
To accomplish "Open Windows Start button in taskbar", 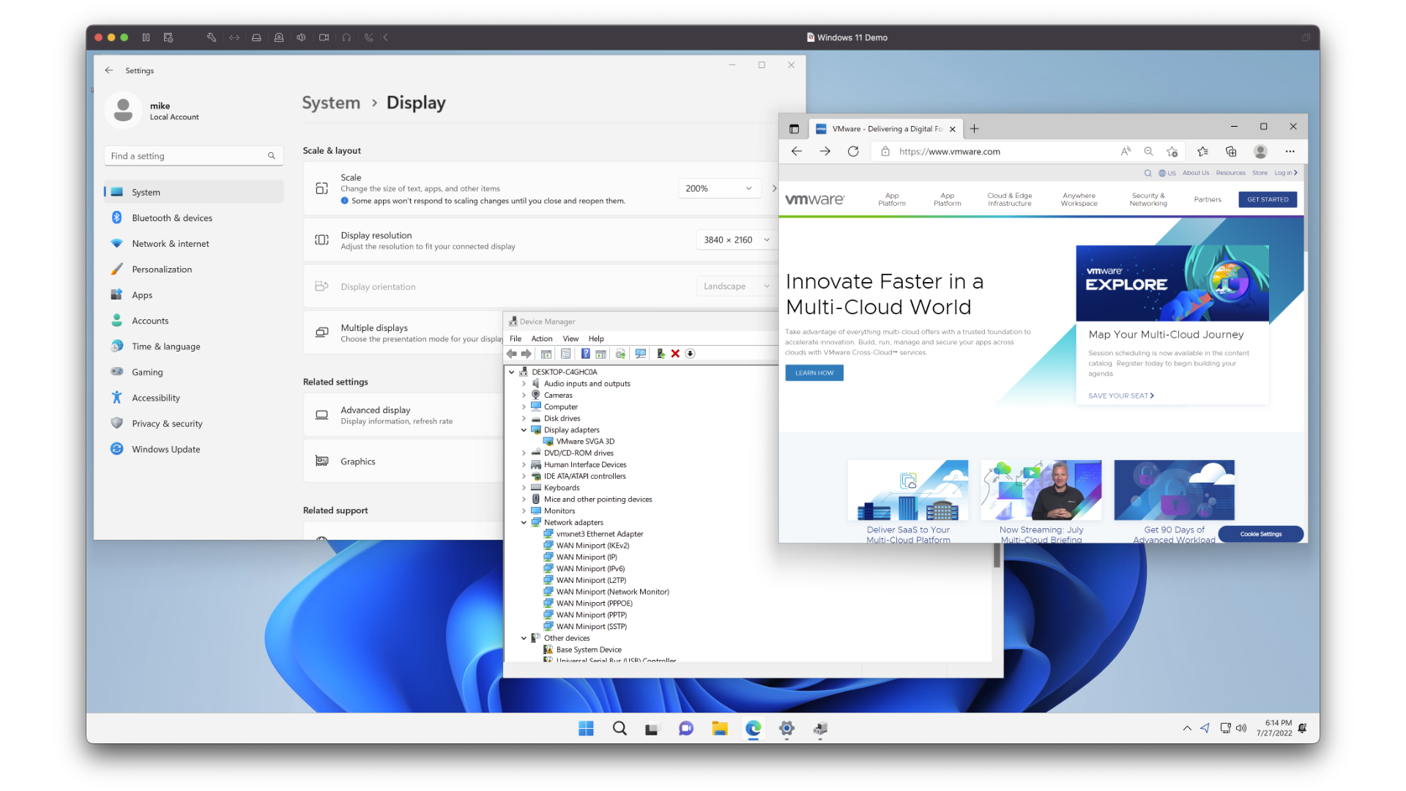I will click(586, 728).
